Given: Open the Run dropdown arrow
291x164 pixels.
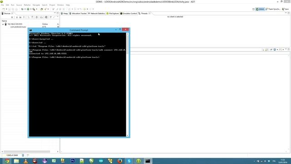Looking at the screenshot, I should pos(31,9).
